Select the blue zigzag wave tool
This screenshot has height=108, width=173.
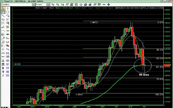(x=8, y=49)
